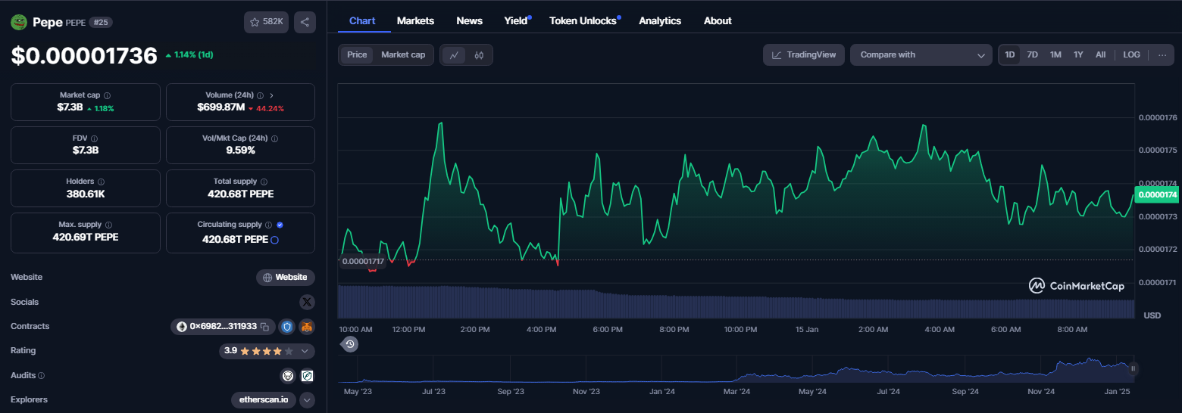This screenshot has height=413, width=1182.
Task: Visit the Website link button
Action: [x=286, y=278]
